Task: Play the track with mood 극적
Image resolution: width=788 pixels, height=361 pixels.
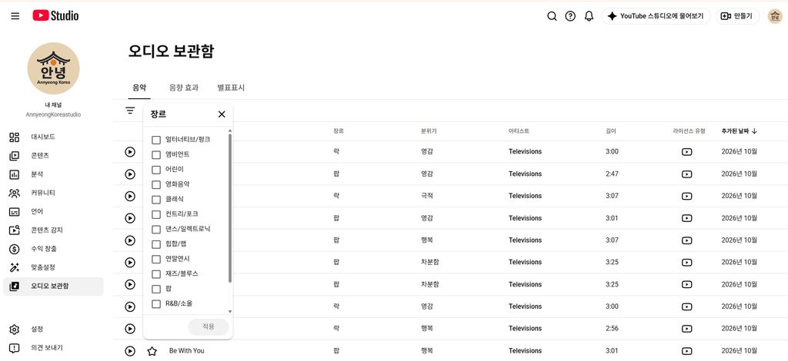Action: (x=130, y=196)
